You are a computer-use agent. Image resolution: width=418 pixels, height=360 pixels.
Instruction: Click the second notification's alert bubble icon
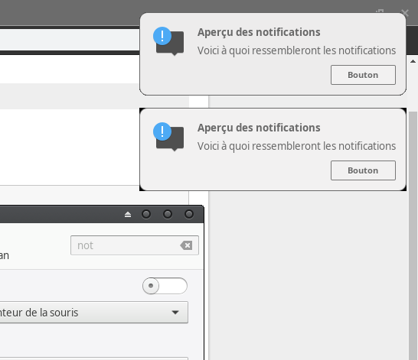click(x=168, y=137)
